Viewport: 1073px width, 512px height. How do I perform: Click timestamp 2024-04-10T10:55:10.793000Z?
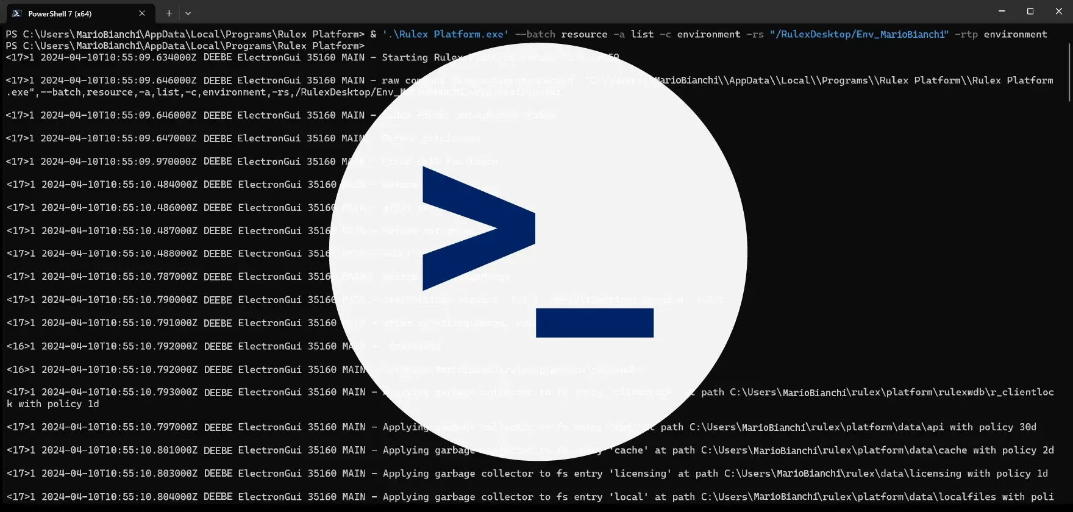click(x=119, y=393)
